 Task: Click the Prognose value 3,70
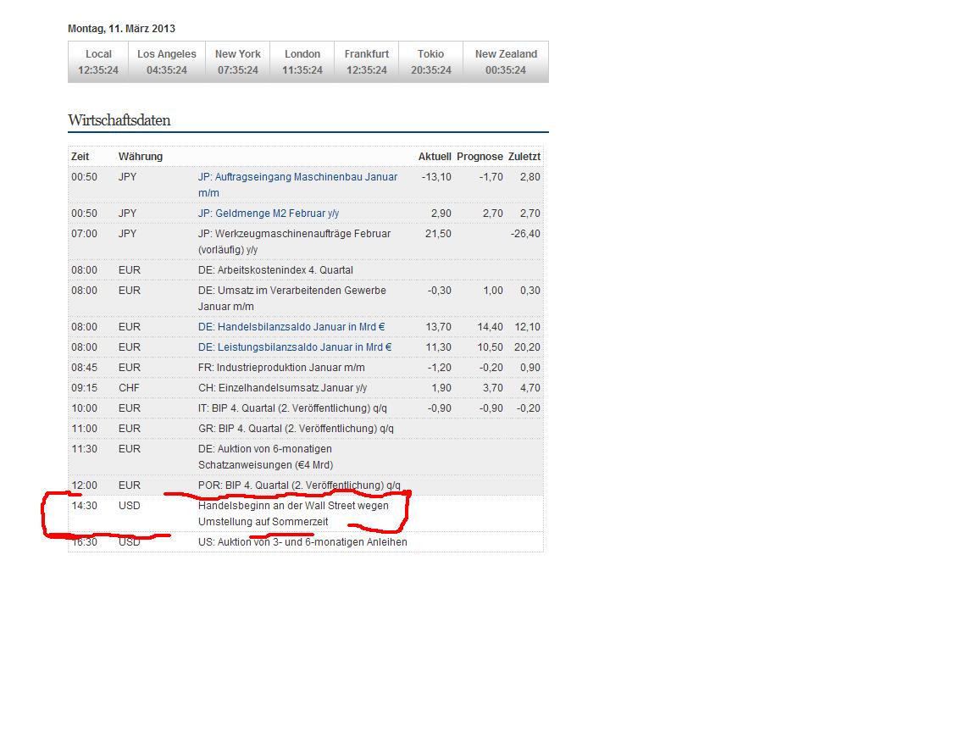tap(493, 388)
